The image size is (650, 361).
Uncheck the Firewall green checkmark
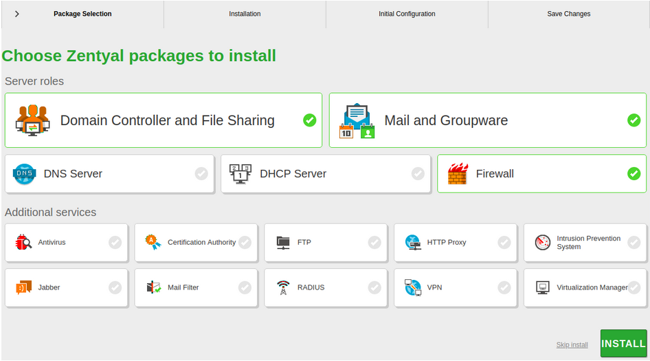634,174
